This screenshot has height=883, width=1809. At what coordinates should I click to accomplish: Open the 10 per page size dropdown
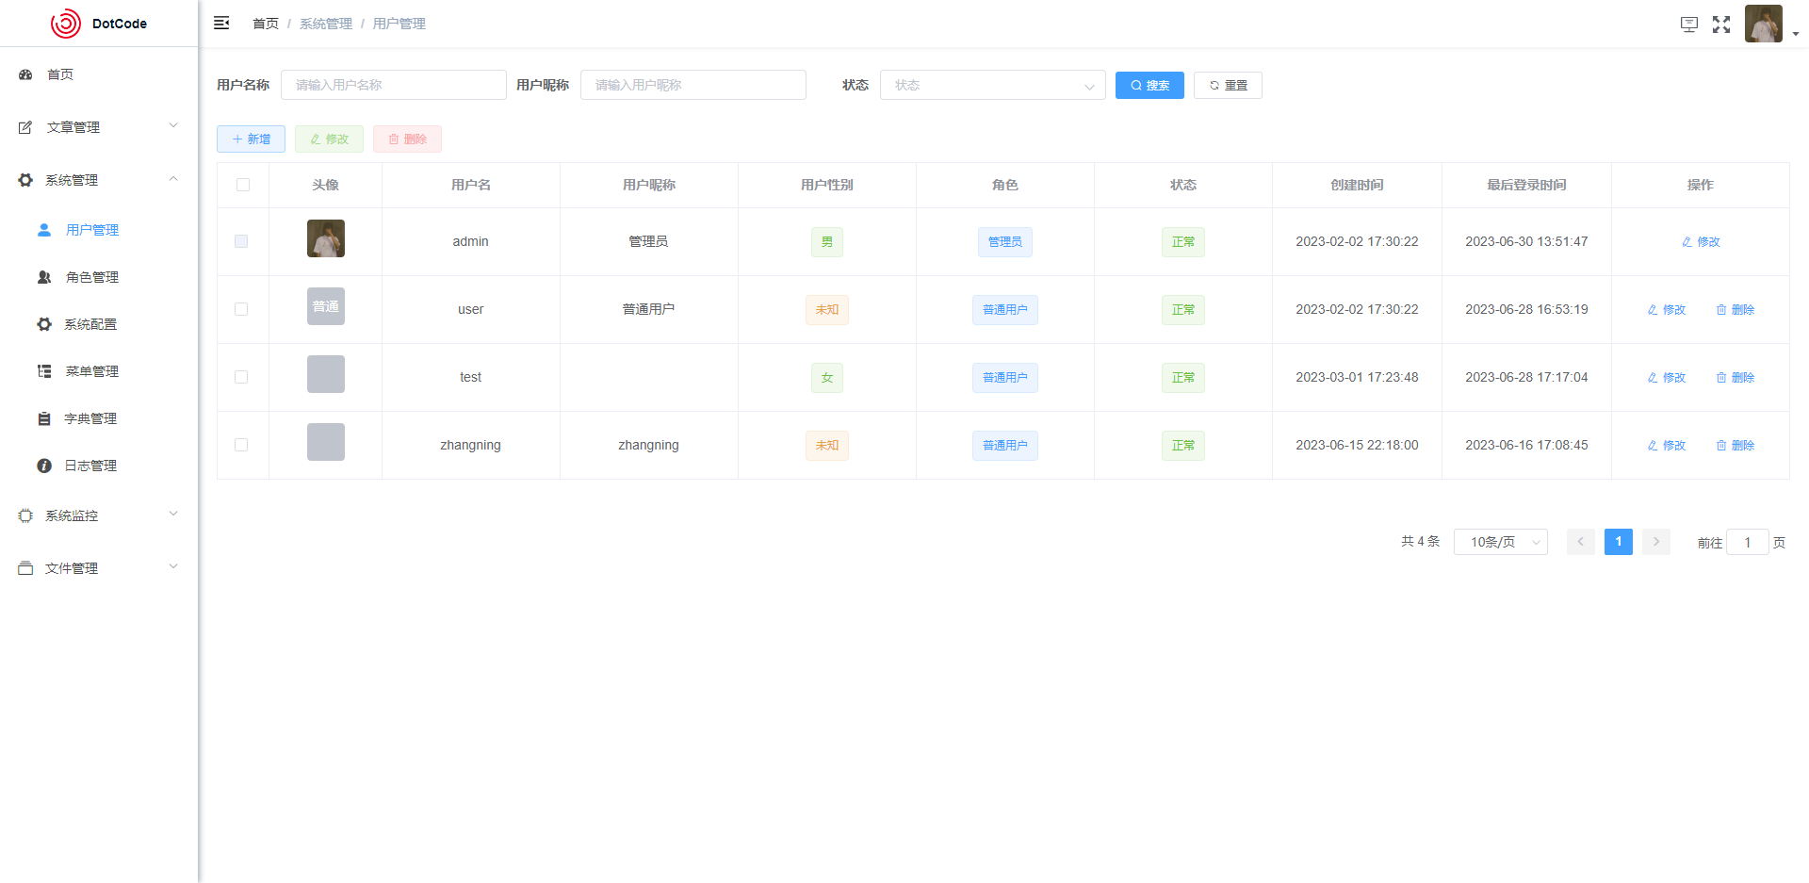(1500, 542)
